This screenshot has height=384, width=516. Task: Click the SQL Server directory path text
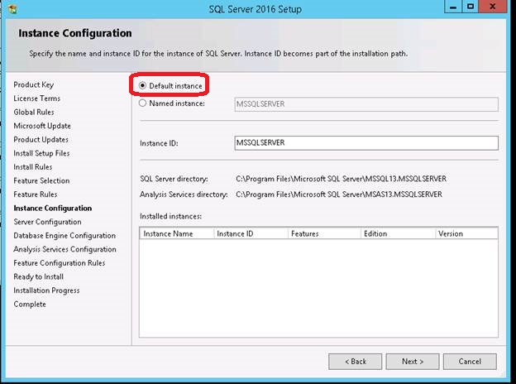[341, 179]
